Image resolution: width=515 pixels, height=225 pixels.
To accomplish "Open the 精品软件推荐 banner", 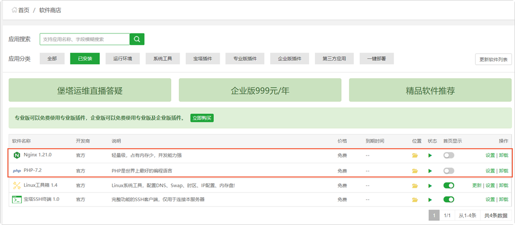I will click(x=430, y=90).
